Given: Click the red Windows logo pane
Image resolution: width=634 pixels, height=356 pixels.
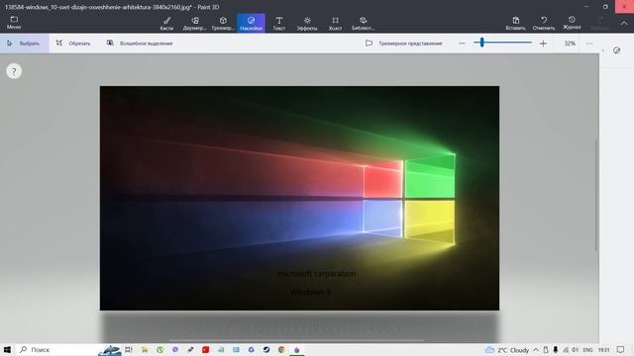Looking at the screenshot, I should [382, 180].
